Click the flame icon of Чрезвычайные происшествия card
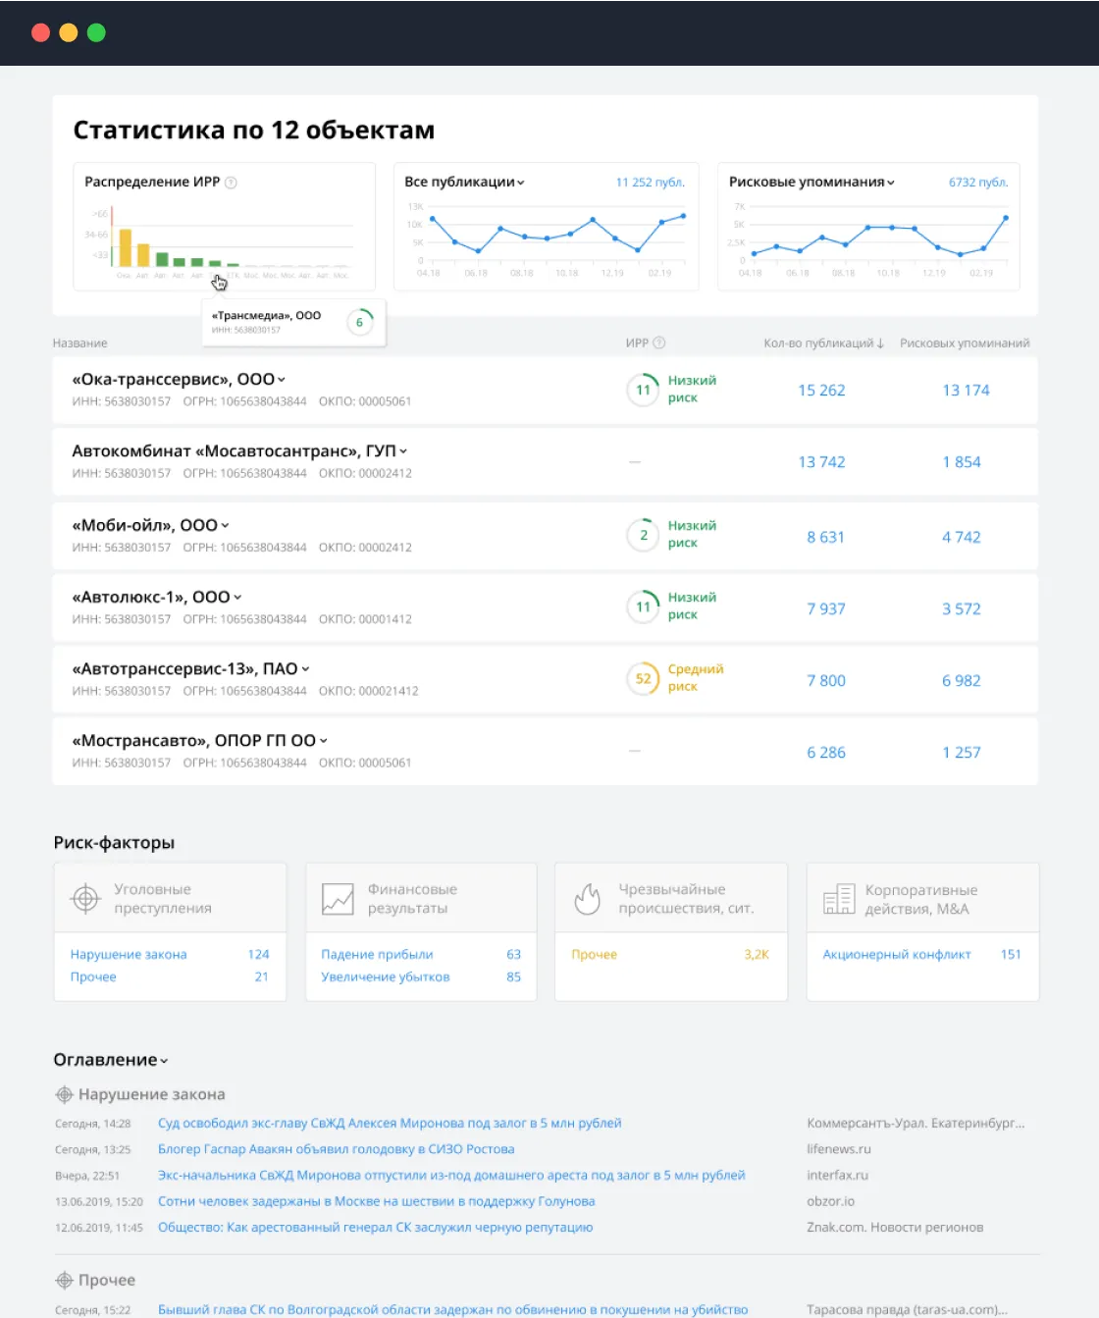Screen dimensions: 1099x1318 point(588,898)
